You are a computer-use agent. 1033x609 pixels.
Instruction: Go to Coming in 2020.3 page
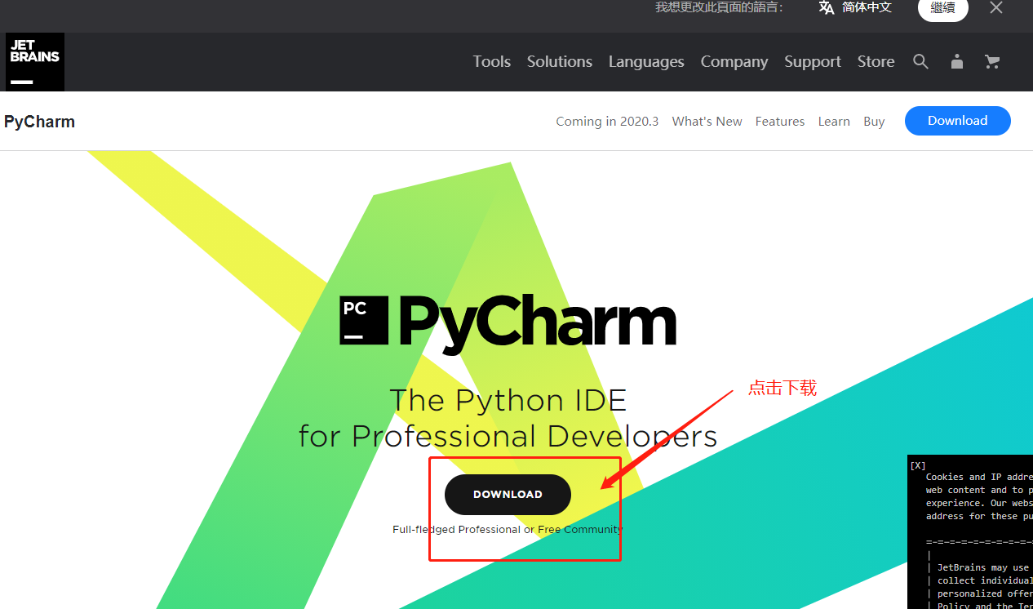pyautogui.click(x=607, y=122)
